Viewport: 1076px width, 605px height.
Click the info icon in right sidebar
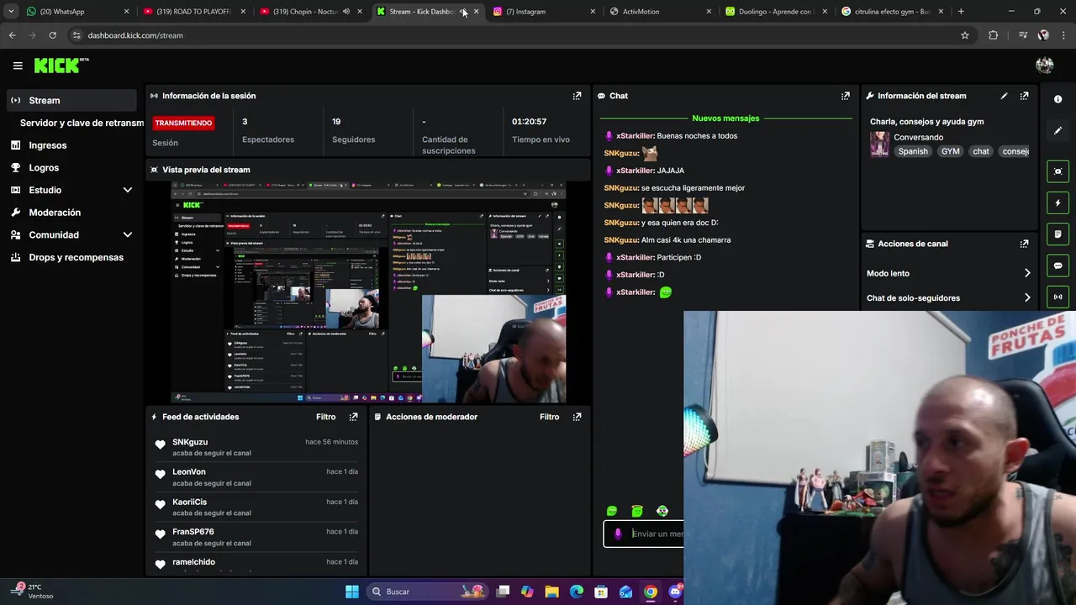pos(1058,99)
